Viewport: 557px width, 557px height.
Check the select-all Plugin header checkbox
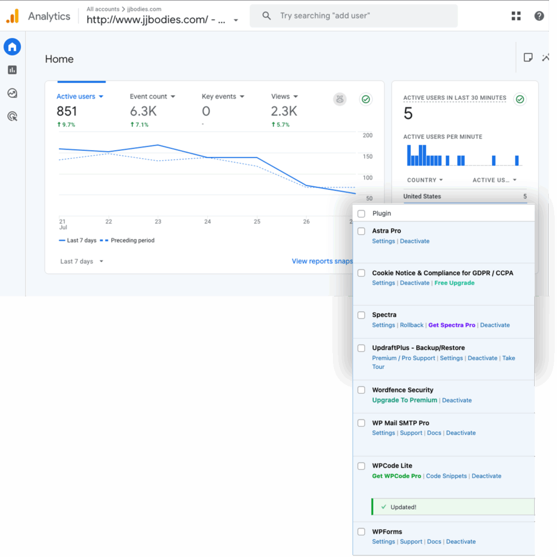click(361, 214)
